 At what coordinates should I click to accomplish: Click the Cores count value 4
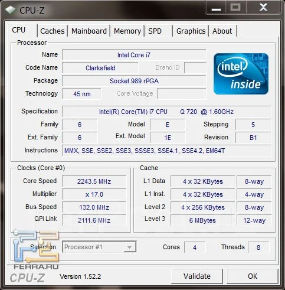pyautogui.click(x=195, y=247)
